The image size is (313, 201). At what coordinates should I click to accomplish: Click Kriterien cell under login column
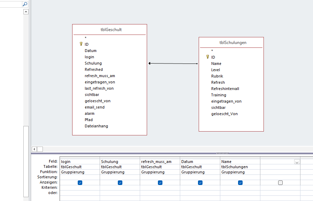tap(80, 188)
